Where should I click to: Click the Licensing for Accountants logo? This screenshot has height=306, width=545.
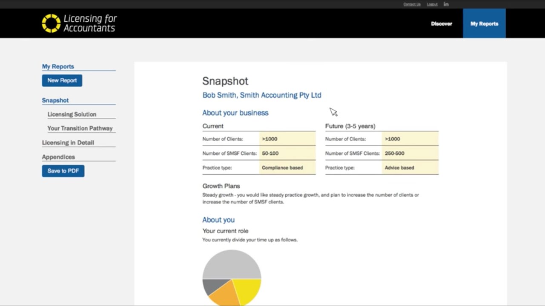[x=79, y=23]
